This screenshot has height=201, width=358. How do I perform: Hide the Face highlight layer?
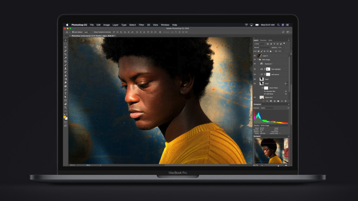click(255, 69)
